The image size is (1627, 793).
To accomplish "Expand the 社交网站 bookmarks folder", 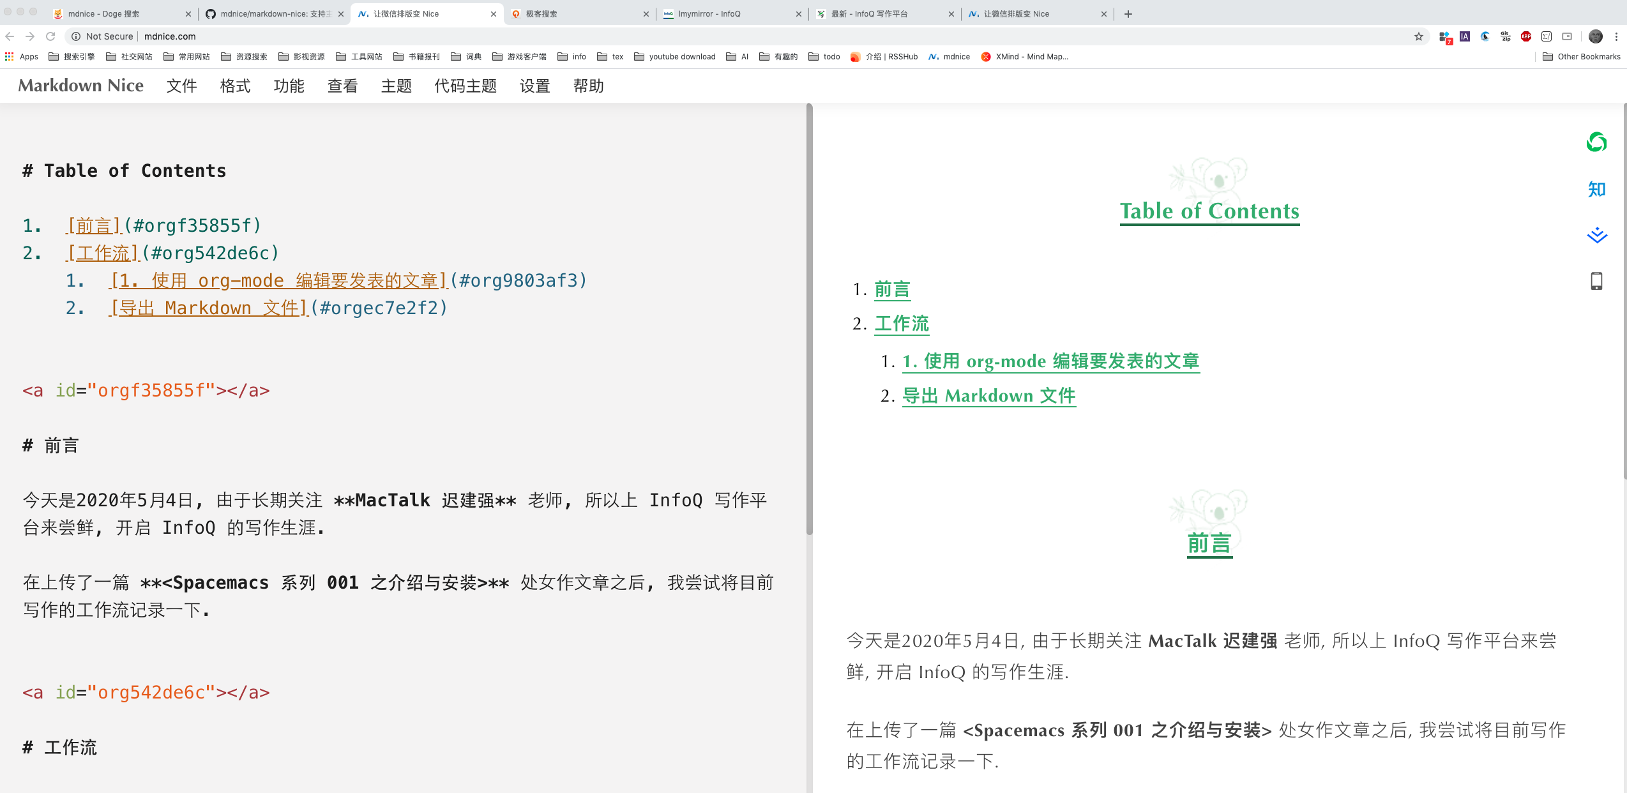I will [130, 57].
